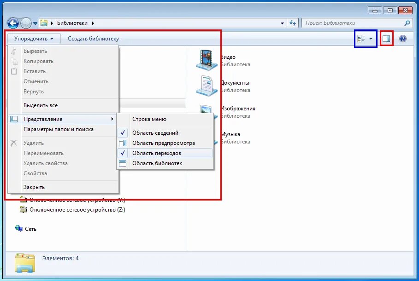Image resolution: width=419 pixels, height=281 pixels.
Task: Click the Back navigation arrow
Action: coord(13,23)
